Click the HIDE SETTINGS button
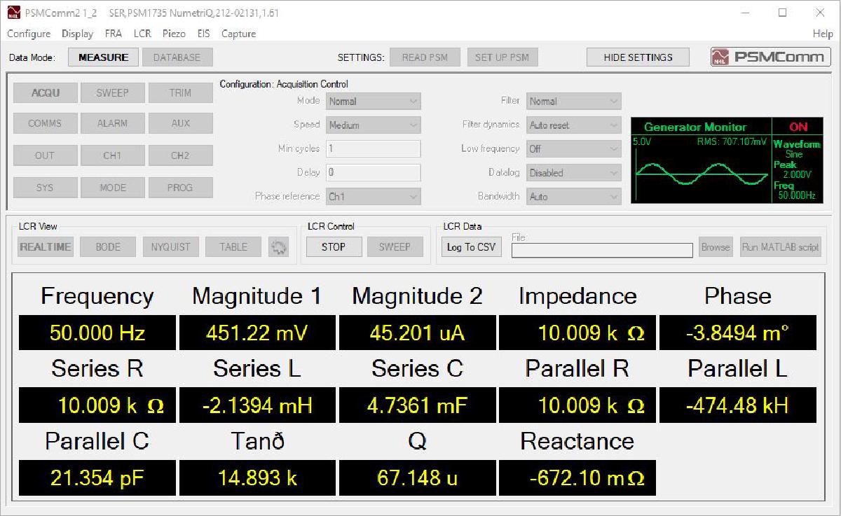This screenshot has width=841, height=516. (x=637, y=57)
